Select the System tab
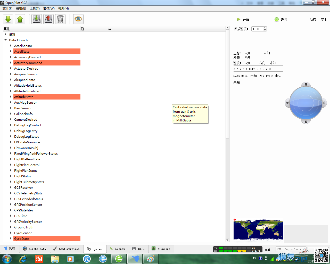330x264 pixels. [x=95, y=249]
